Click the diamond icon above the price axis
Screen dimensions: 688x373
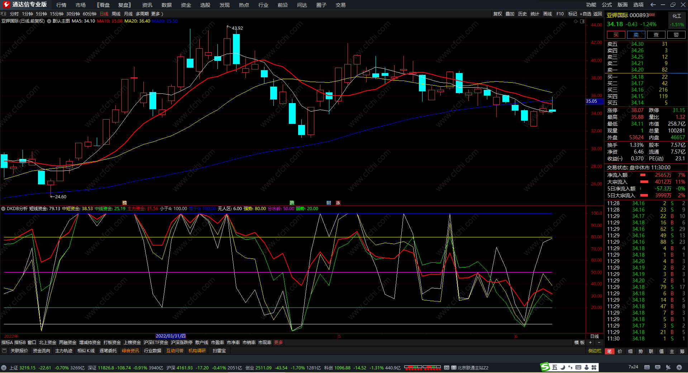pyautogui.click(x=576, y=21)
